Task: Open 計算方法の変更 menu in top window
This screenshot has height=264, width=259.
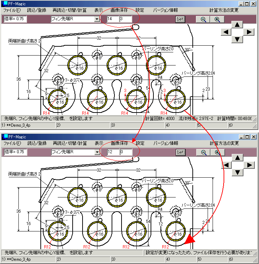Action: click(x=224, y=10)
